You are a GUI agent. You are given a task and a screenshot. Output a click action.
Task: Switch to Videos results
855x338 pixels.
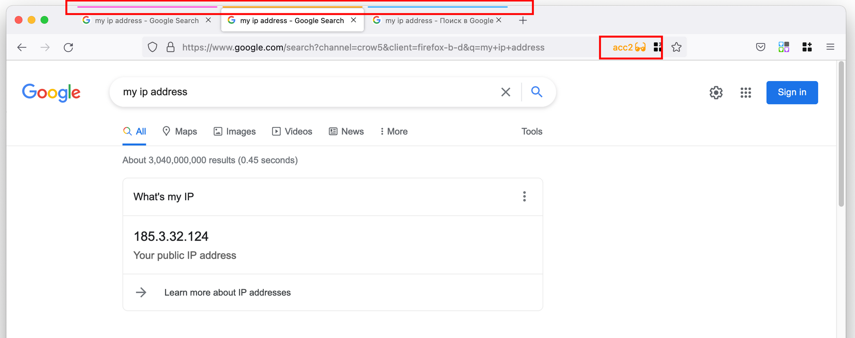pyautogui.click(x=292, y=131)
